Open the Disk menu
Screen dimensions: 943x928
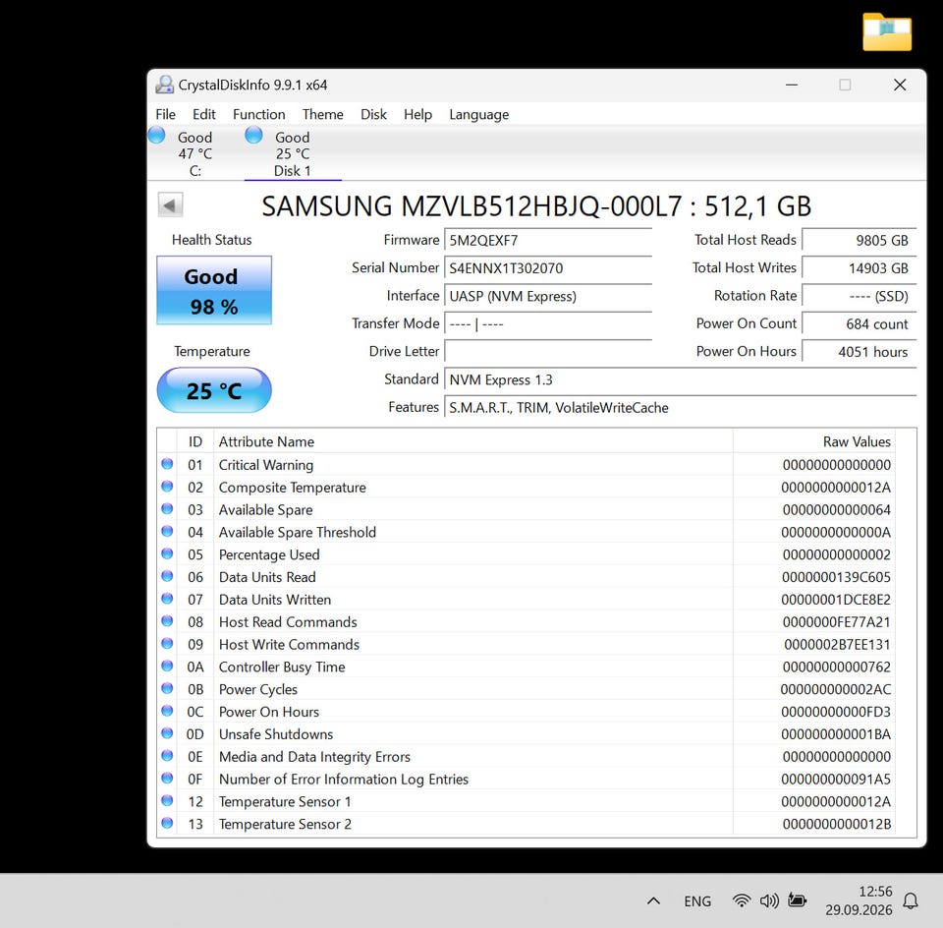(x=373, y=114)
